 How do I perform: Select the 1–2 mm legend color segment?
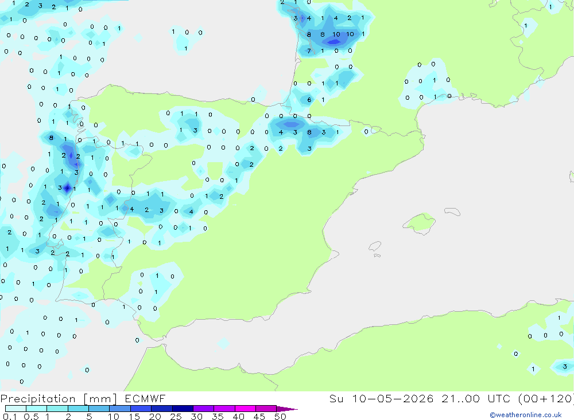click(x=57, y=409)
